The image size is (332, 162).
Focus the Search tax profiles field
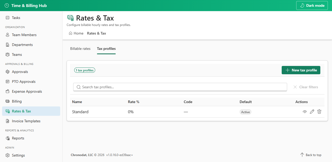[180, 87]
